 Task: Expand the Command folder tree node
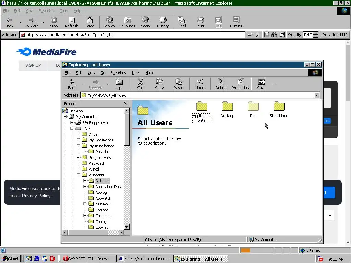click(85, 216)
